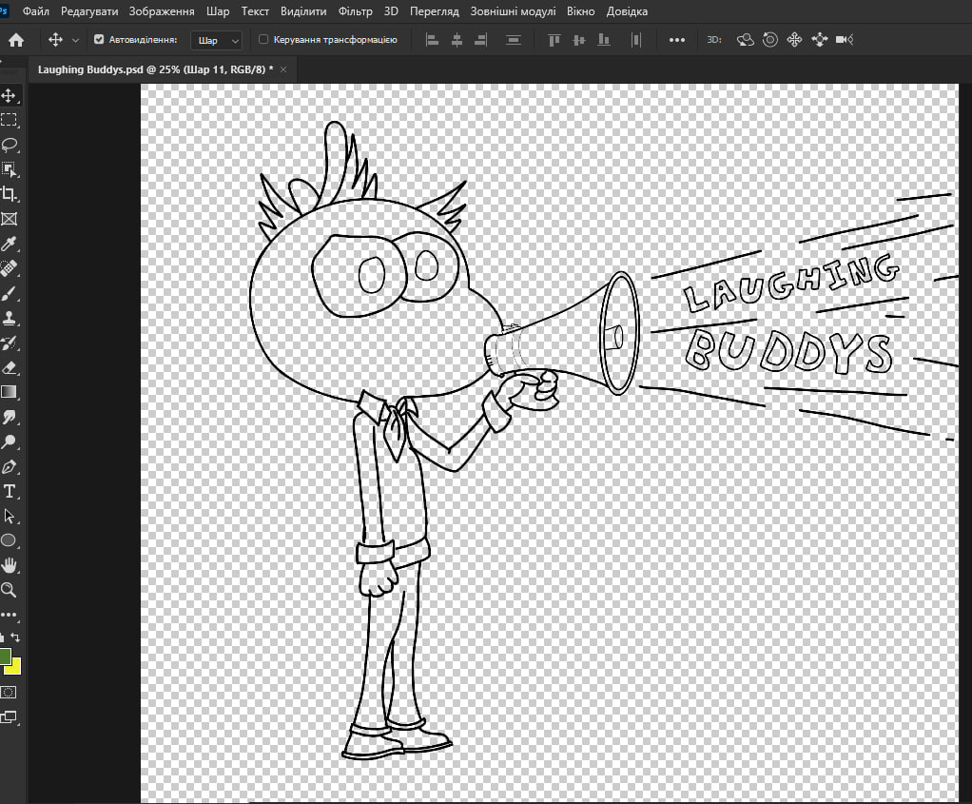The image size is (972, 804).
Task: Select the Move tool in toolbar
Action: tap(9, 95)
